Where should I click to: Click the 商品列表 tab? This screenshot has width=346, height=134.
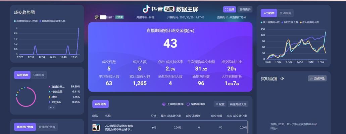click(100, 104)
